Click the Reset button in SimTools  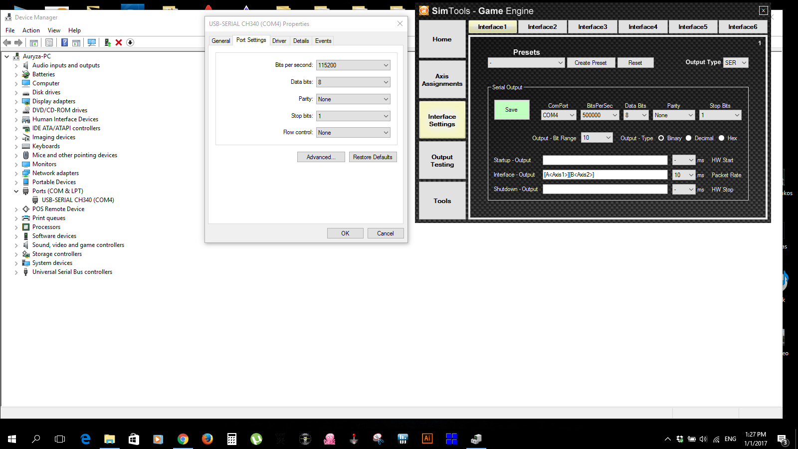635,63
